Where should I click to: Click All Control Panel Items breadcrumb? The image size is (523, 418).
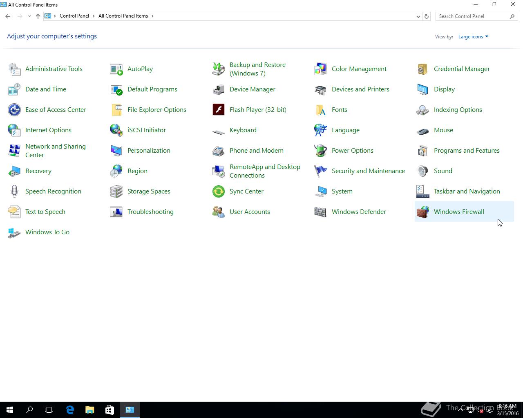123,16
